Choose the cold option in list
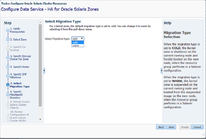This screenshot has height=139, width=206. [x=78, y=42]
